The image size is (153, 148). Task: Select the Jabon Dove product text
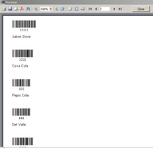click(x=21, y=36)
